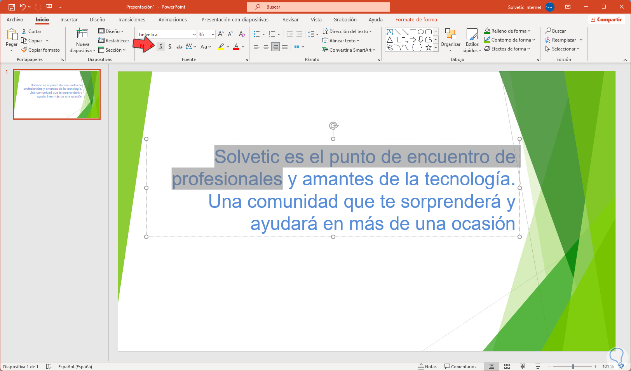631x371 pixels.
Task: Open the Organizar arrange menu
Action: click(451, 40)
